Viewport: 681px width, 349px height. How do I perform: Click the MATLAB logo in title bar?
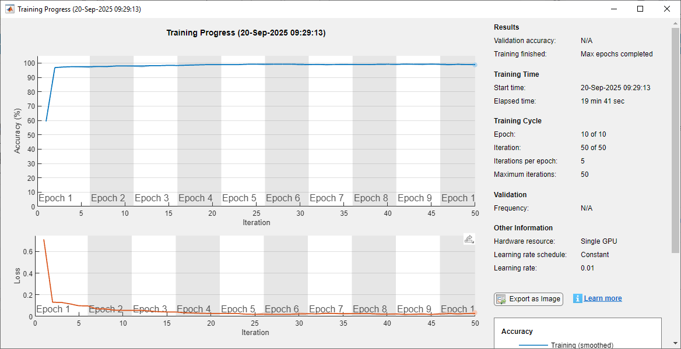[10, 9]
